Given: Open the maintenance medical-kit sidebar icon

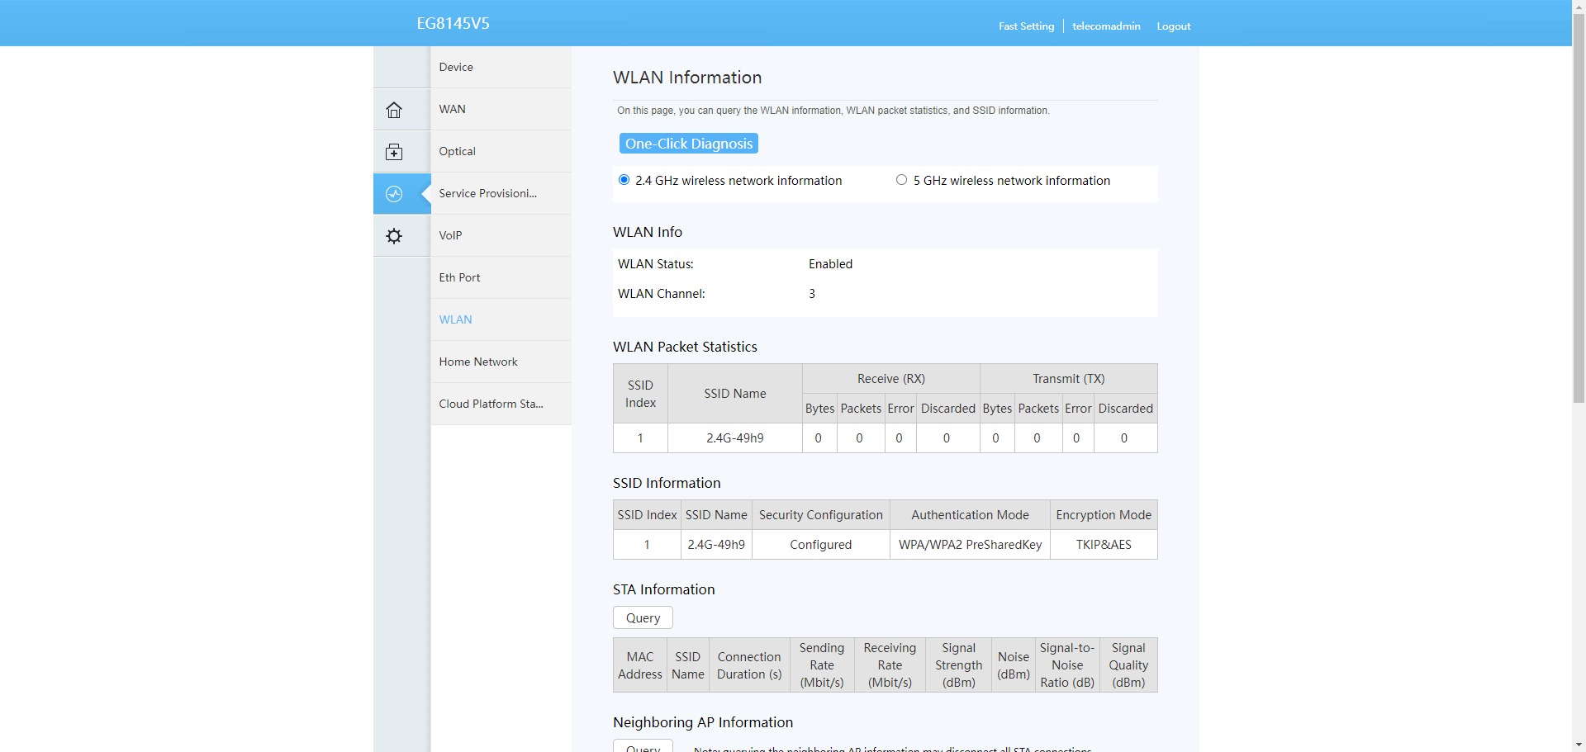Looking at the screenshot, I should tap(394, 152).
